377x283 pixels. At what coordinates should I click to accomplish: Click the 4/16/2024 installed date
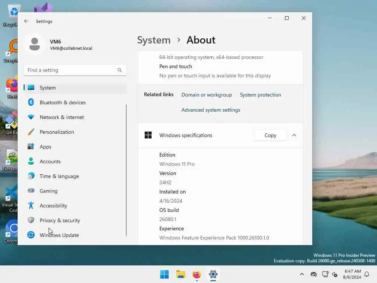coord(171,201)
